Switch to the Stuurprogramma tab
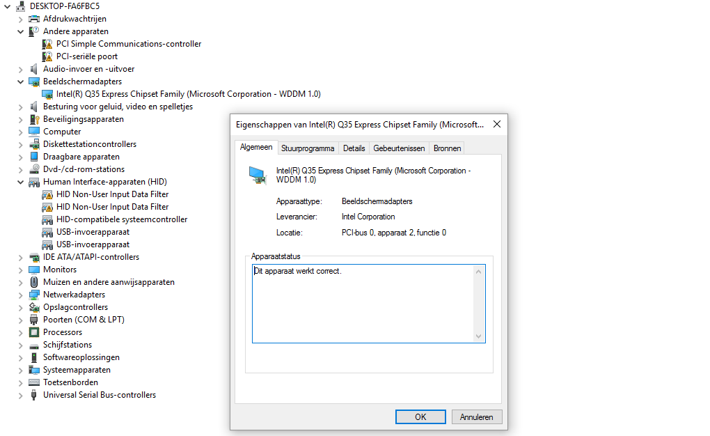This screenshot has width=710, height=436. tap(308, 148)
